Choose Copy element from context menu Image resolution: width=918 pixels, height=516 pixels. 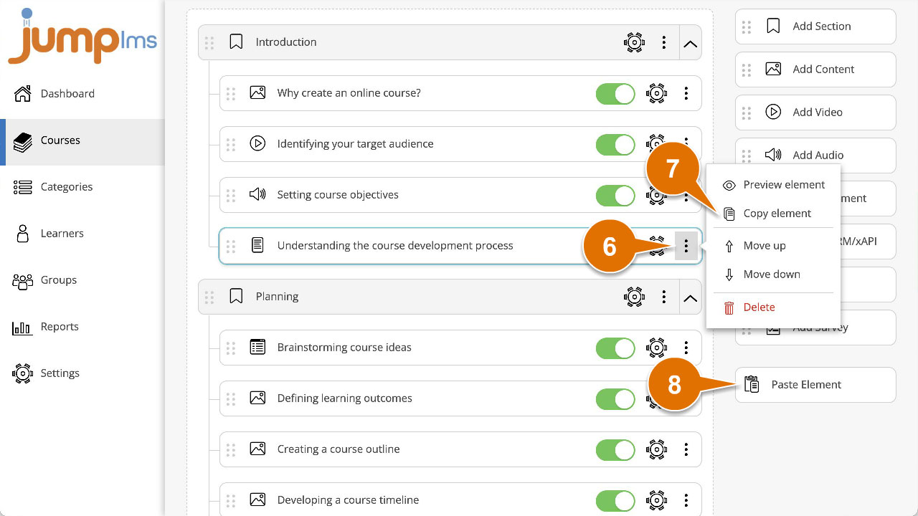(x=773, y=214)
